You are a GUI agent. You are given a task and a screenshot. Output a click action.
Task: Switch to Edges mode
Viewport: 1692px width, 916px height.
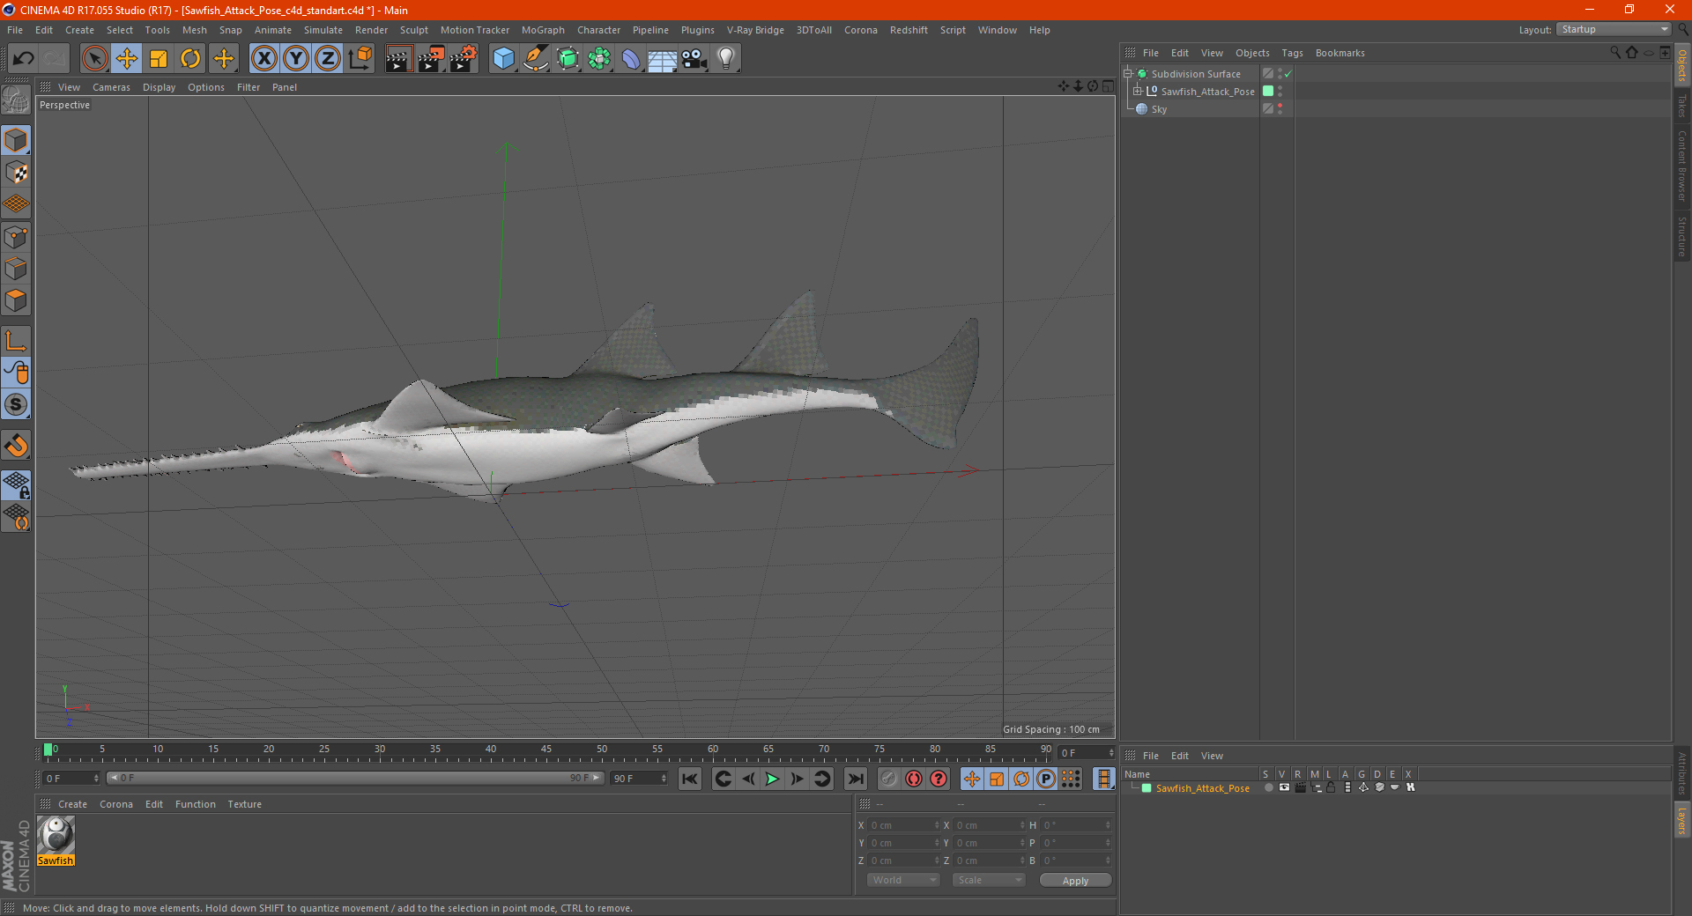(x=17, y=268)
